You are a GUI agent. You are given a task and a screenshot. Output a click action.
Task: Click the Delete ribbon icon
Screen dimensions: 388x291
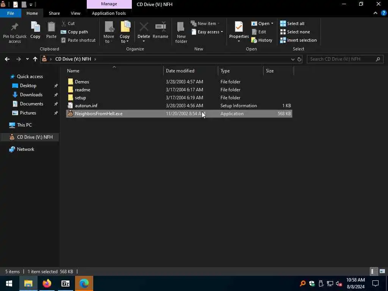tap(144, 27)
